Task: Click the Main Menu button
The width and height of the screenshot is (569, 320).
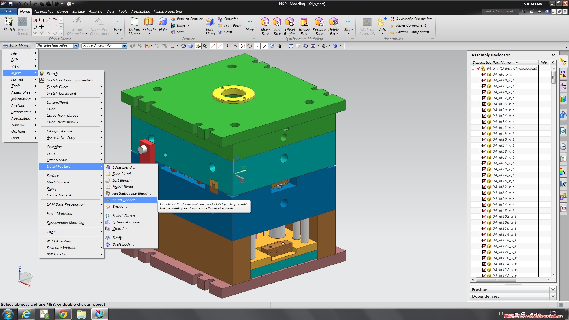Action: pos(17,46)
